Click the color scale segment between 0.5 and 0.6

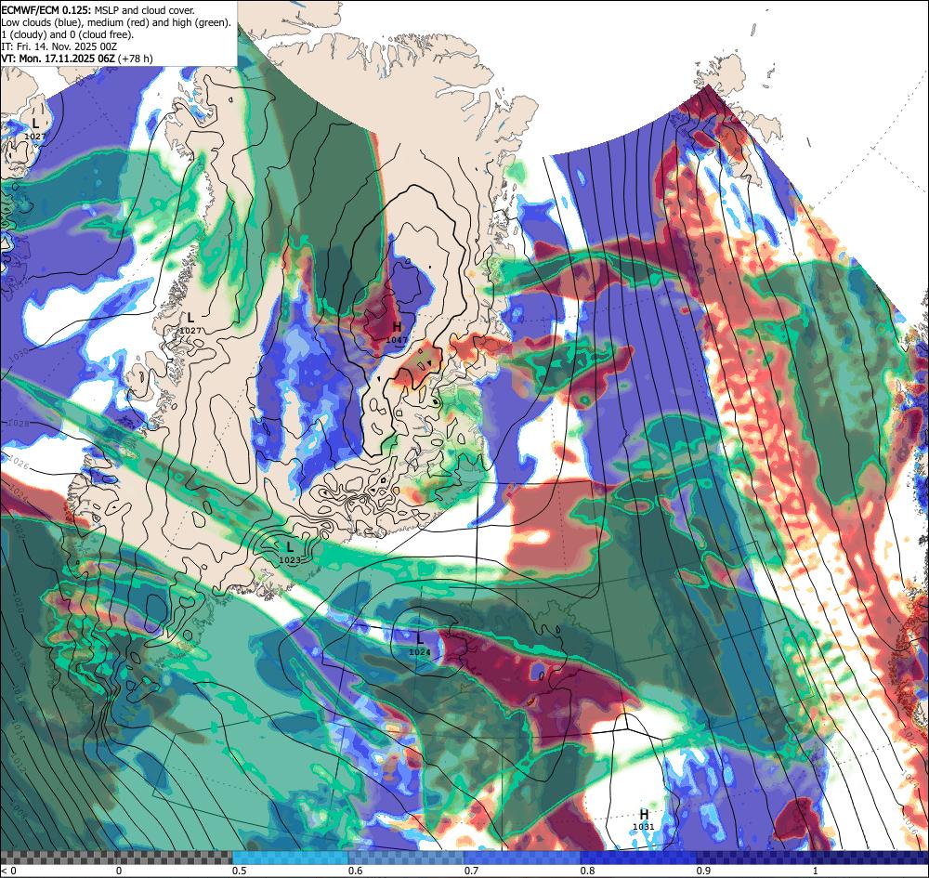pyautogui.click(x=290, y=858)
